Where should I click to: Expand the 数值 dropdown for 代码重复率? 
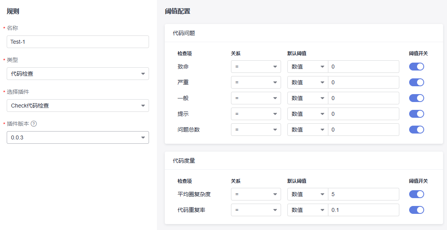pos(307,210)
